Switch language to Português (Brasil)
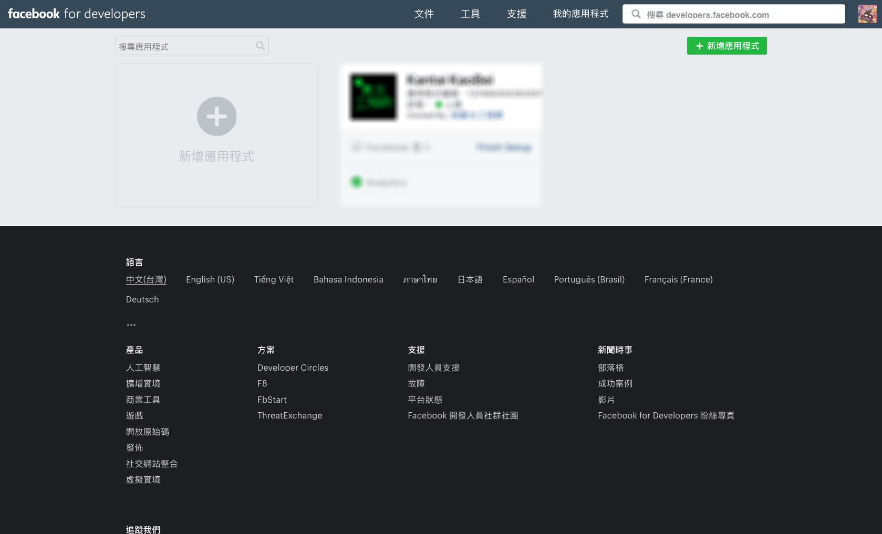The image size is (882, 534). click(589, 279)
